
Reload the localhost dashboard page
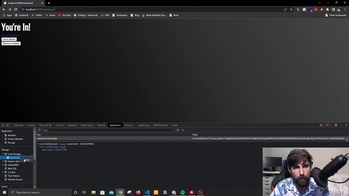16,10
